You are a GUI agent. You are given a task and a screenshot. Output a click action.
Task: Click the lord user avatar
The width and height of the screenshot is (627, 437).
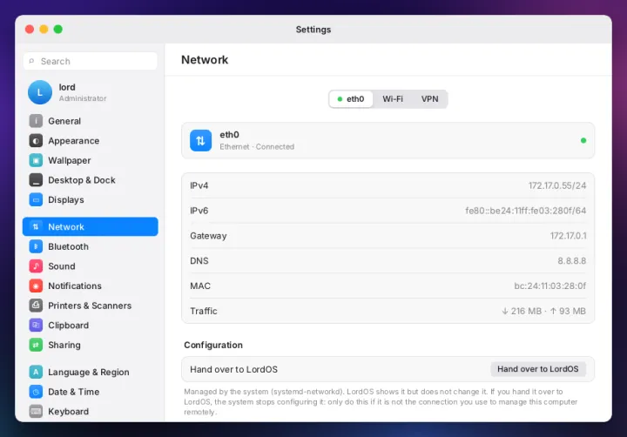pyautogui.click(x=40, y=92)
